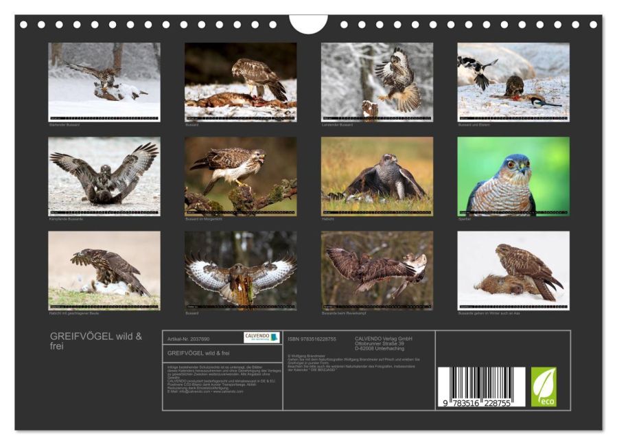
Task: Open the 'Landender Bussard' photo
Action: tap(377, 82)
